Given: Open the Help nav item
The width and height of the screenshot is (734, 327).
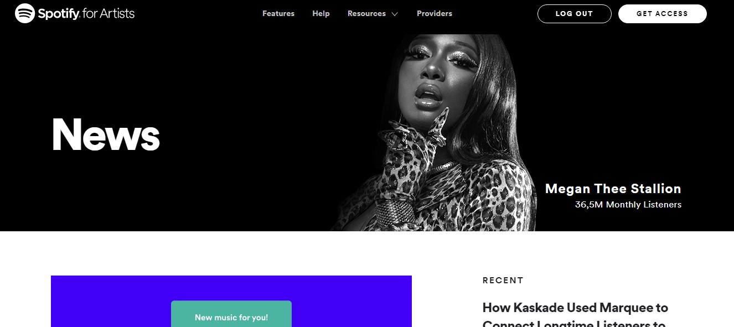Looking at the screenshot, I should (x=321, y=13).
